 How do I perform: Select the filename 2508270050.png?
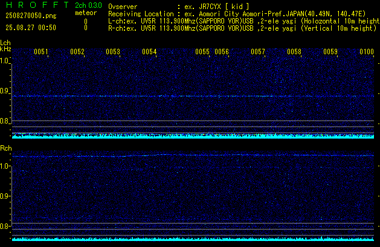(x=31, y=16)
